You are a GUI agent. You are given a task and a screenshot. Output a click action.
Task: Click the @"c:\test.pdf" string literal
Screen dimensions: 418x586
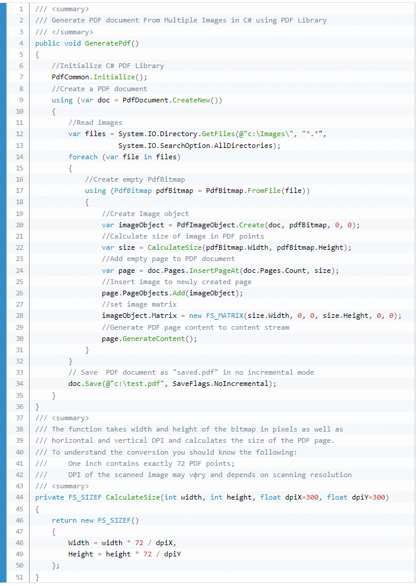[x=135, y=384]
